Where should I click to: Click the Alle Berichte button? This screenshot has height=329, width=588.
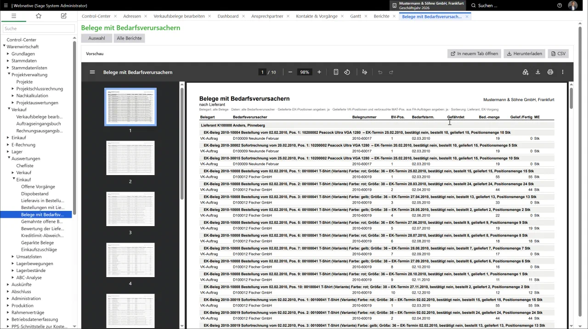point(129,38)
